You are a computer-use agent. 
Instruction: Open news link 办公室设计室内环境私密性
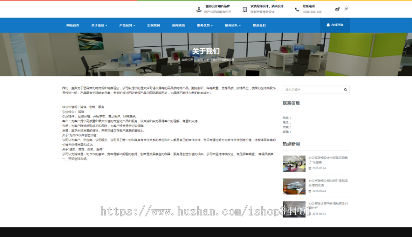pos(328,205)
